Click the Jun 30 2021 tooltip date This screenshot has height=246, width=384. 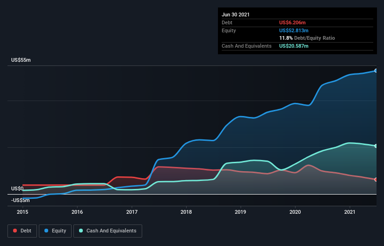point(236,14)
